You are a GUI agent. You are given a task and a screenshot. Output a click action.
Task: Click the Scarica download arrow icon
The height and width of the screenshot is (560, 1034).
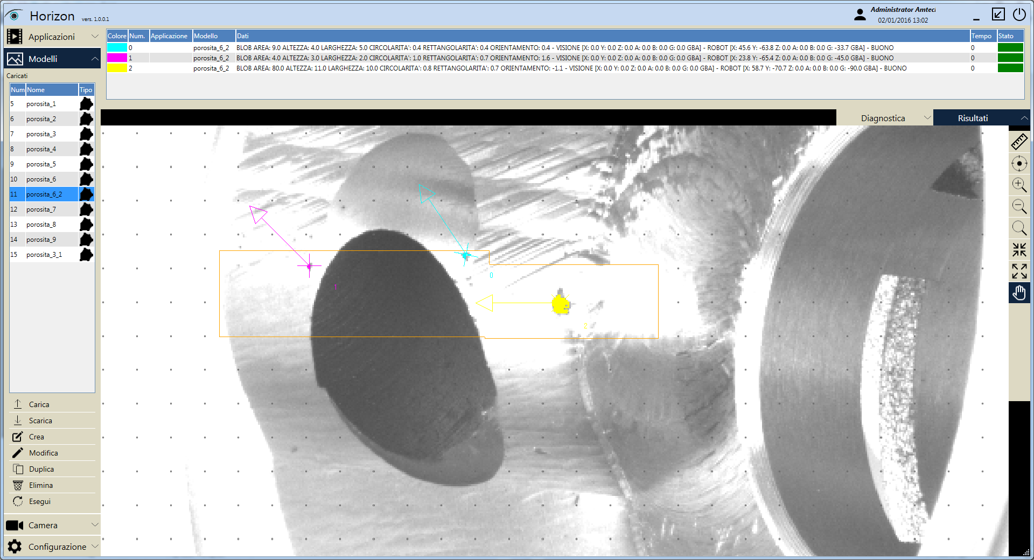click(x=18, y=420)
